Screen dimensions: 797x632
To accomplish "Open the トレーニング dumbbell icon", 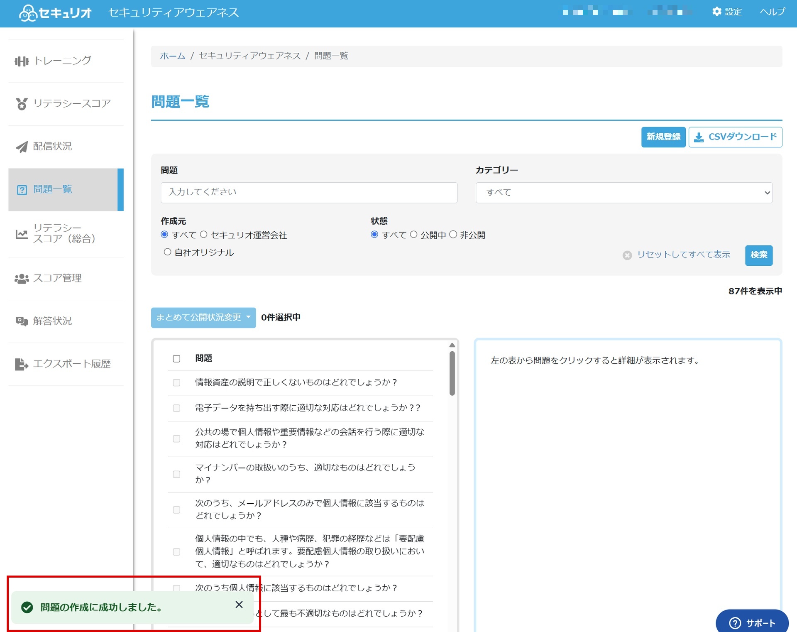I will tap(22, 61).
